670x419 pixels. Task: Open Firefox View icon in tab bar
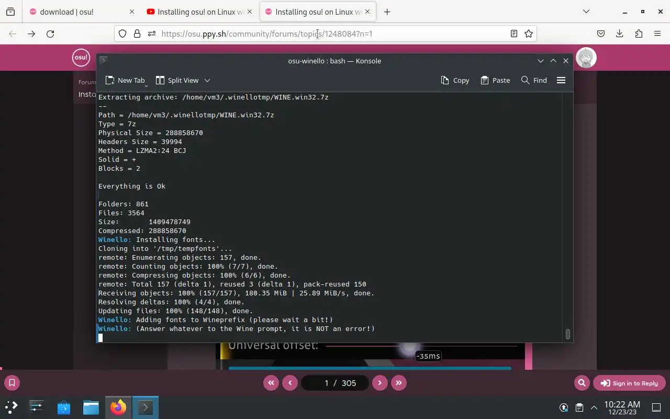(x=10, y=12)
